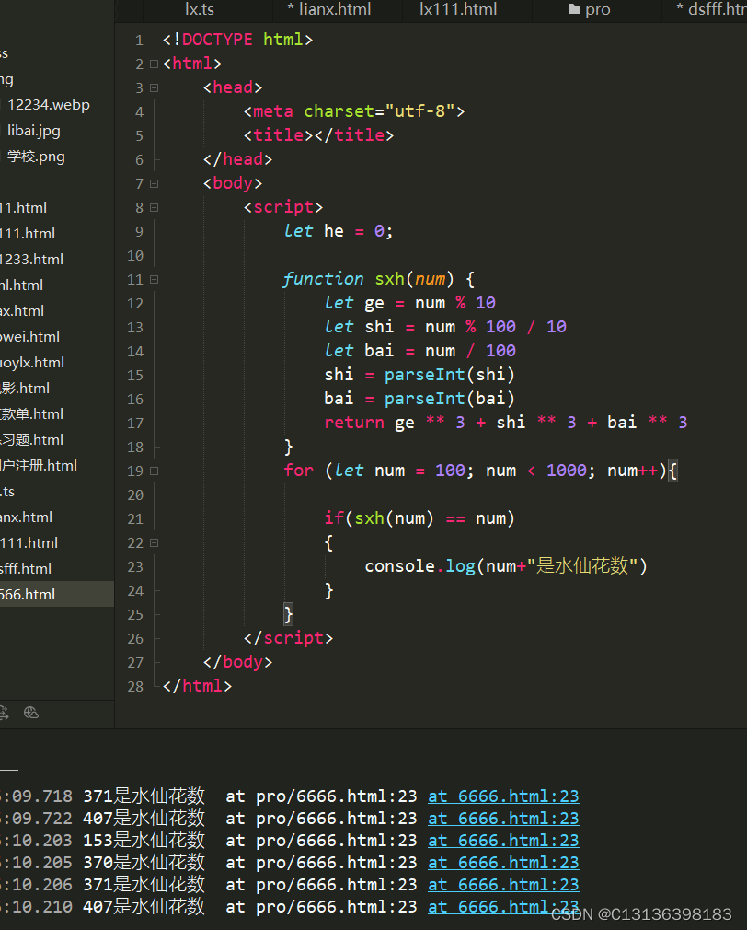Select the file ending in ax.html
The width and height of the screenshot is (747, 930).
point(22,311)
